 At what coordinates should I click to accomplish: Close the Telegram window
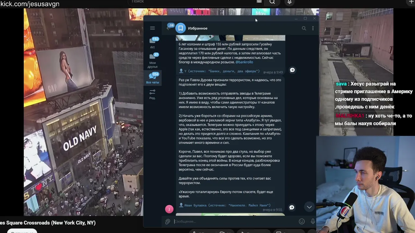[x=314, y=19]
